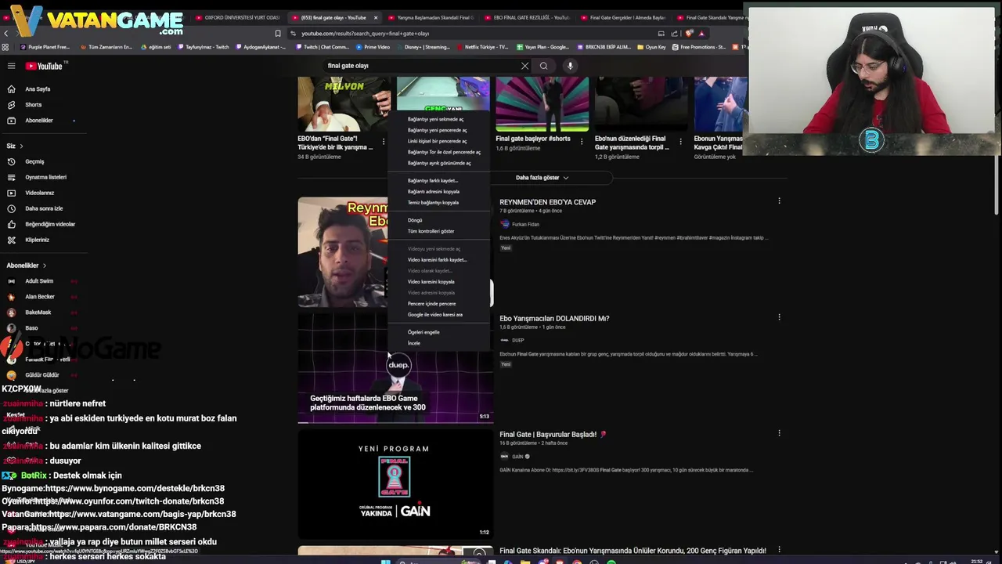Open options for Final Gate Başvurular video
The width and height of the screenshot is (1002, 564).
779,433
